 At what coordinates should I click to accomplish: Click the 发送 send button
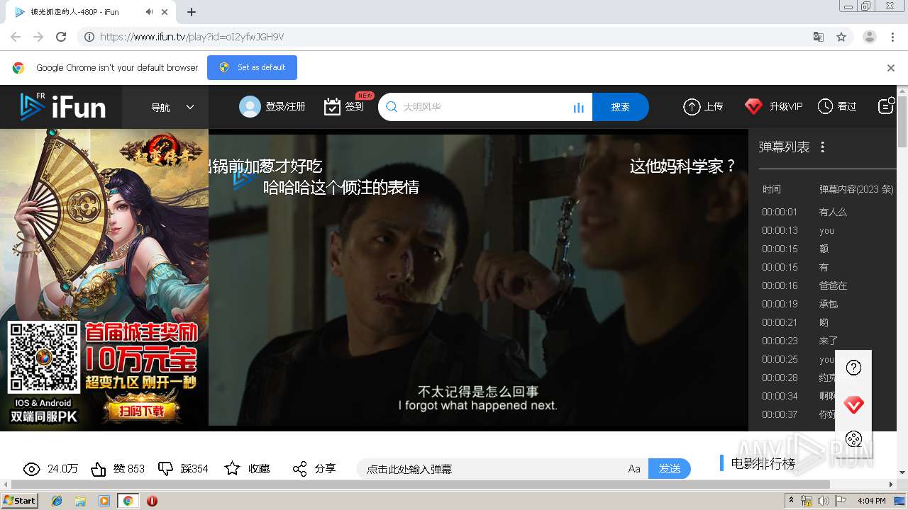point(670,469)
